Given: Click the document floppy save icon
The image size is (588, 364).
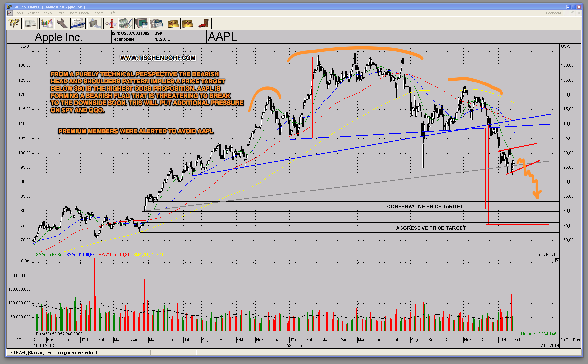Looking at the screenshot, I should pos(157,24).
